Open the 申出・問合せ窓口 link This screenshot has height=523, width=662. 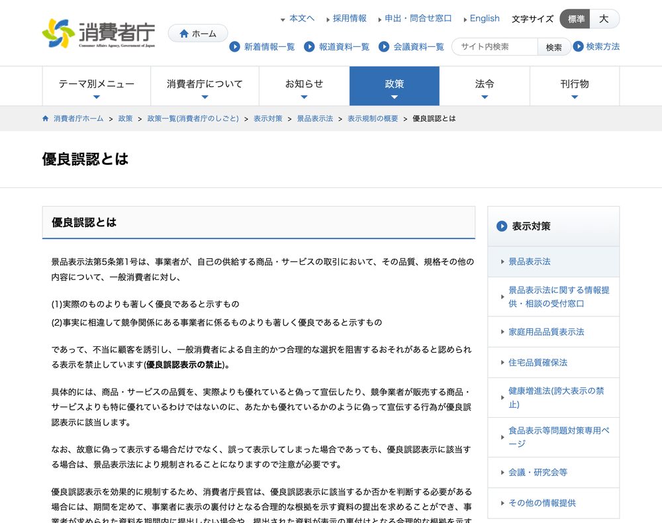418,19
